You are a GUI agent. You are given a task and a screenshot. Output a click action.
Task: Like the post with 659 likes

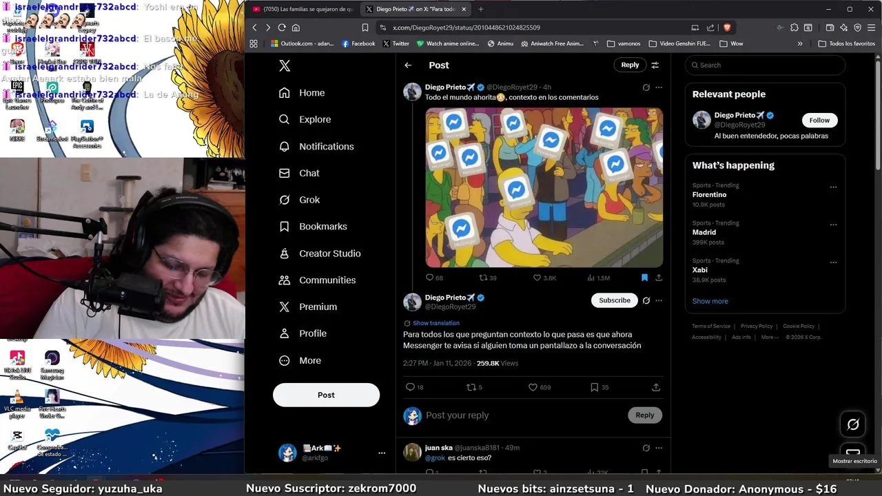(x=540, y=387)
